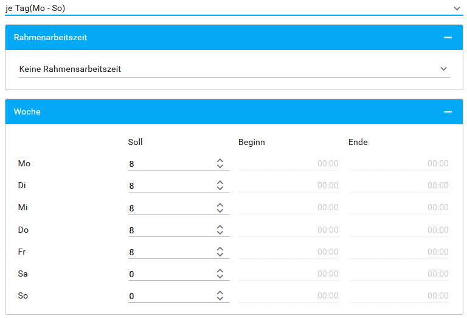This screenshot has width=467, height=318.
Task: Decrease Soll hours for Mi
Action: pos(220,210)
